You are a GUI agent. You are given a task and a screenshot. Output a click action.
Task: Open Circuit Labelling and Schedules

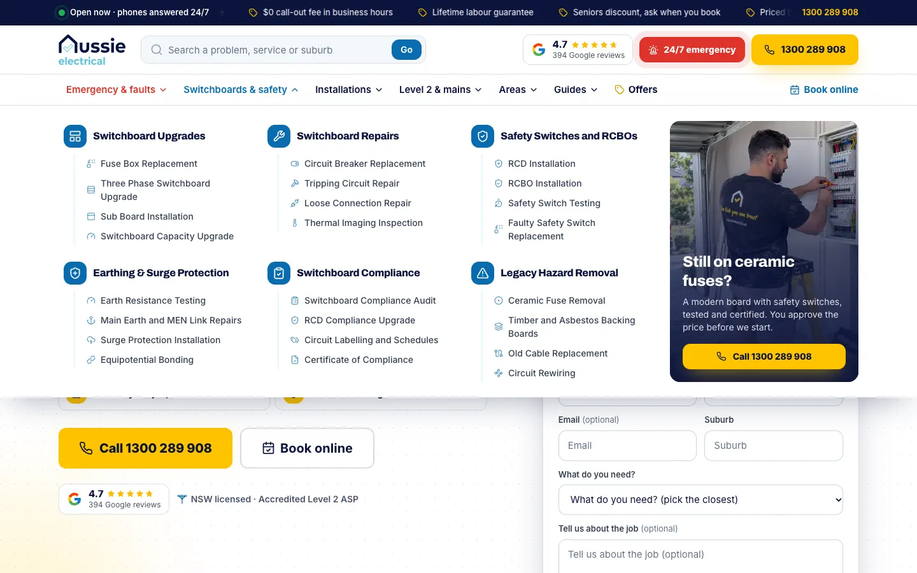point(371,340)
